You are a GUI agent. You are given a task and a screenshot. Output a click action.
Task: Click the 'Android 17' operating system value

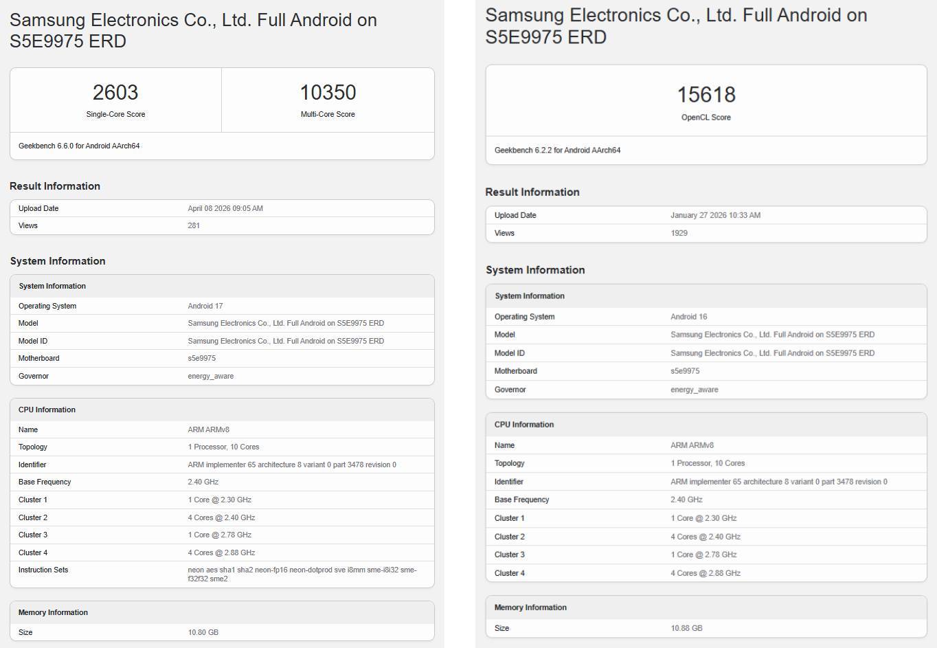(205, 306)
